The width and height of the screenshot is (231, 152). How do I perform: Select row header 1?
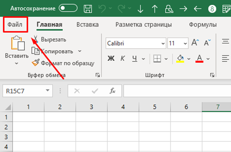[x=6, y=117]
